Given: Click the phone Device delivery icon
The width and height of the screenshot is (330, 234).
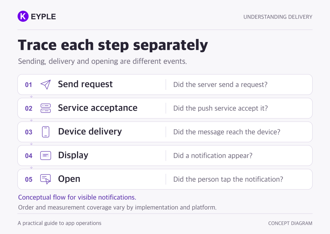Looking at the screenshot, I should (46, 132).
